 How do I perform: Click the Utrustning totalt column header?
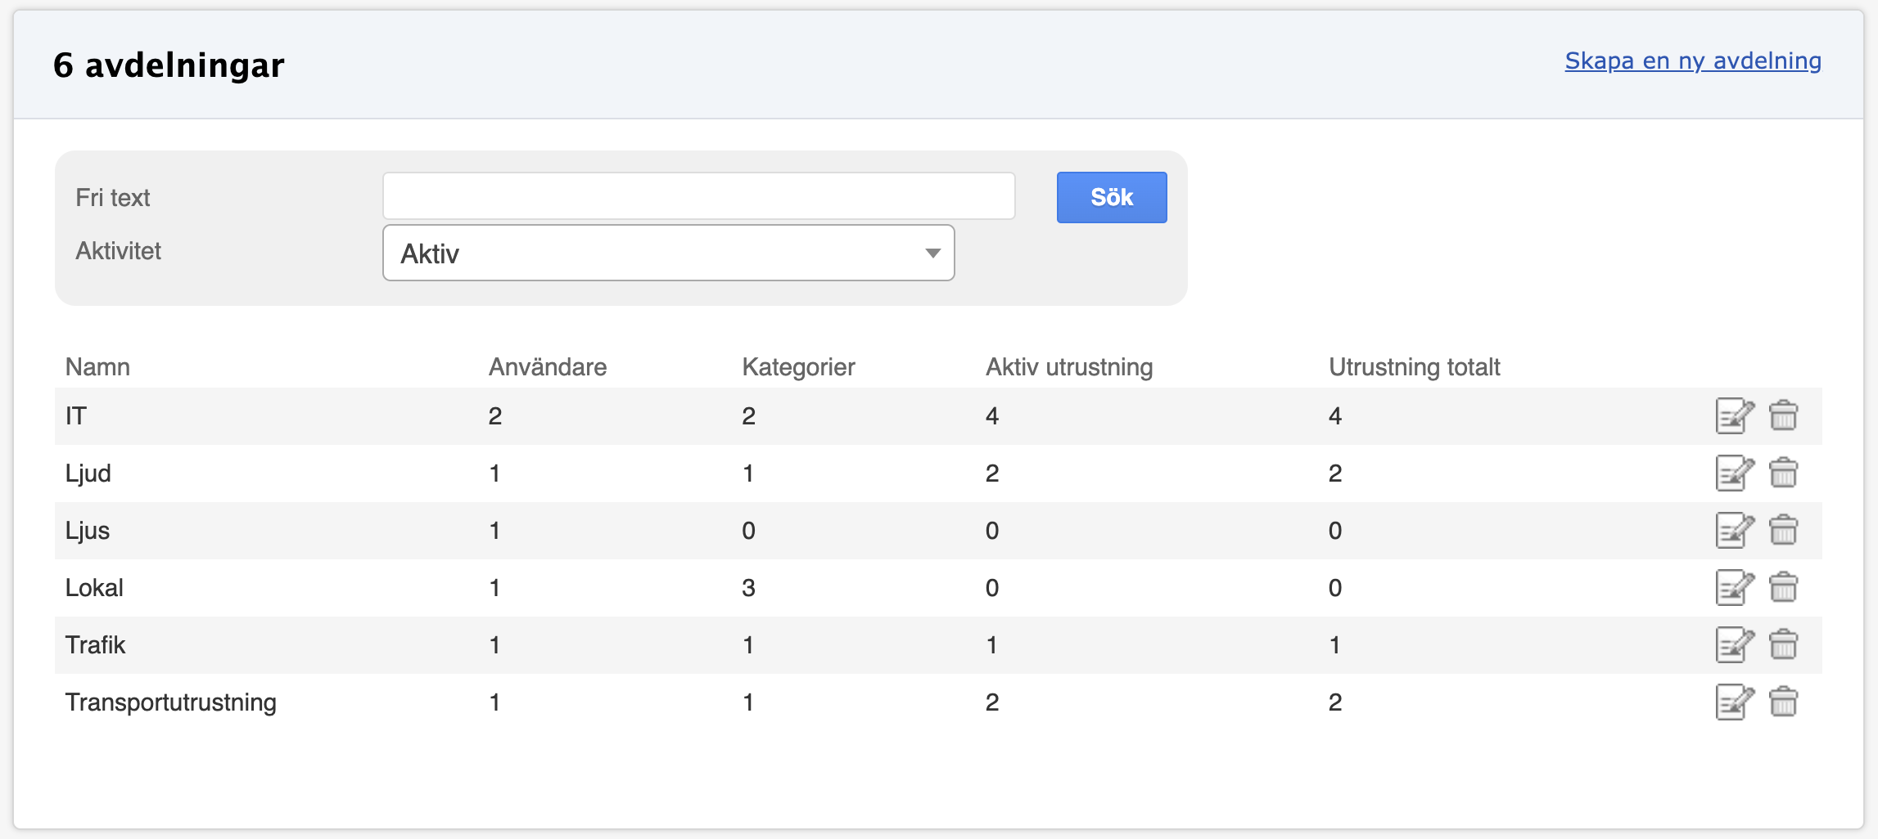pos(1414,367)
